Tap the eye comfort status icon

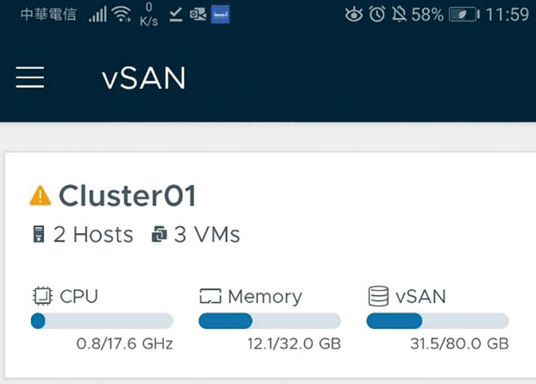[x=354, y=15]
